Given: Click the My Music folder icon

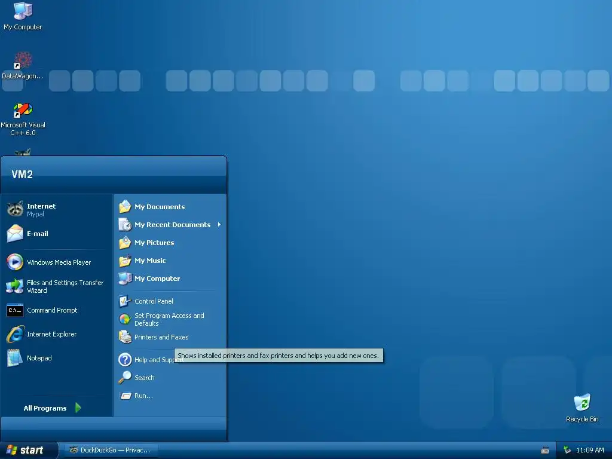Looking at the screenshot, I should point(125,261).
